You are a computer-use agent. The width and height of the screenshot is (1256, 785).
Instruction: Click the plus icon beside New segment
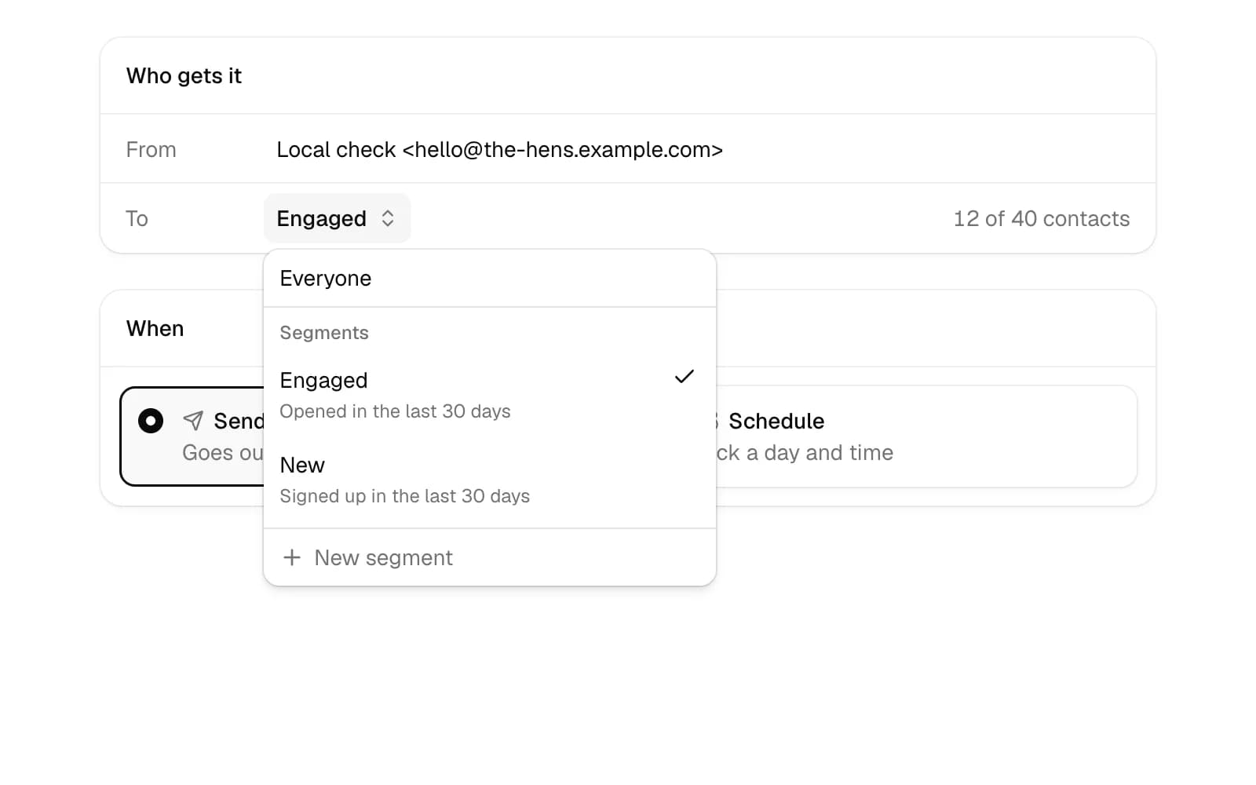coord(292,557)
